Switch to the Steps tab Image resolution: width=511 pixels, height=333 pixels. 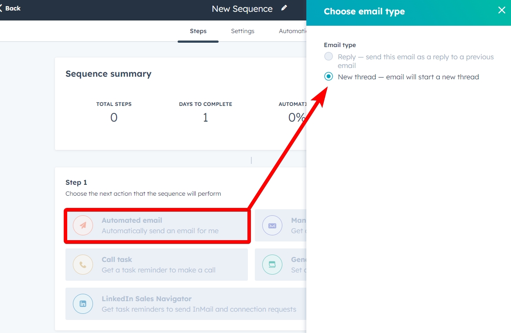click(x=198, y=31)
